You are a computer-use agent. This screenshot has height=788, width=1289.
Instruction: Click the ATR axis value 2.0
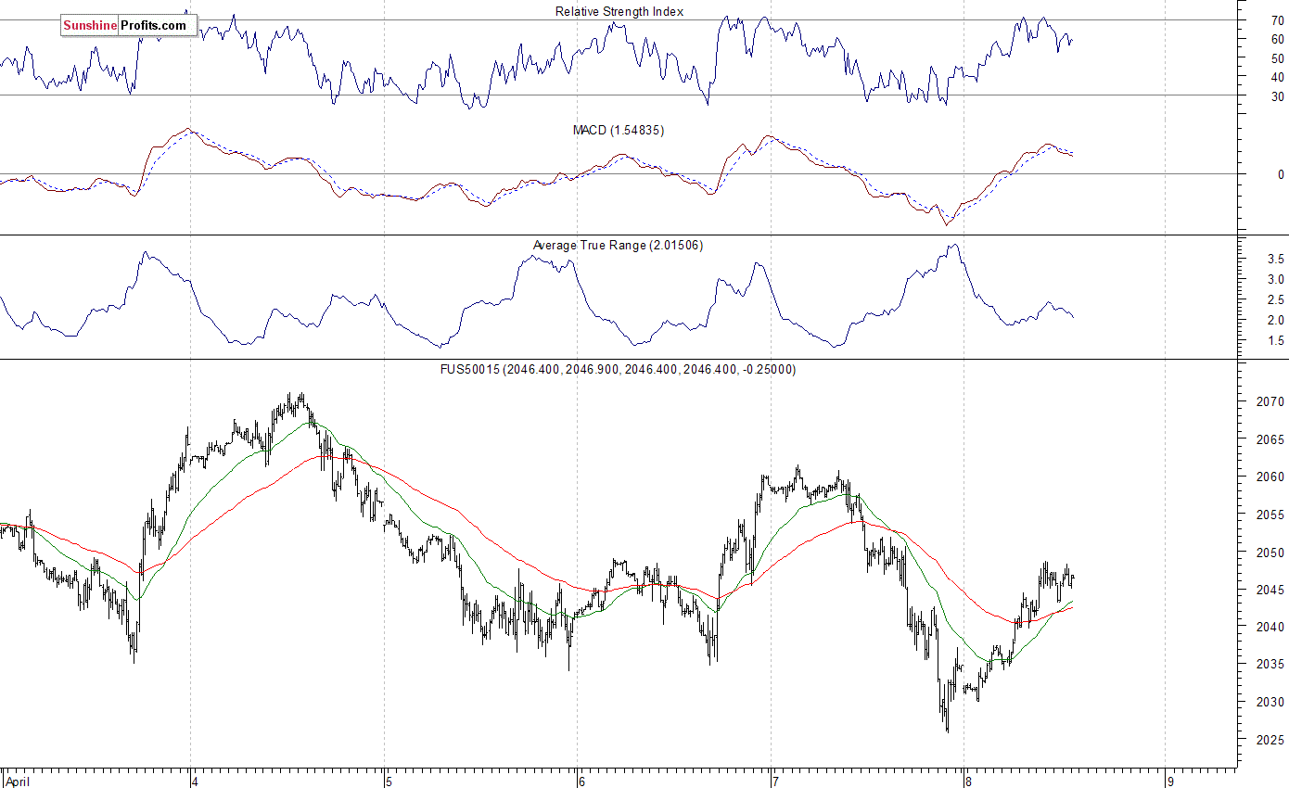(1276, 320)
